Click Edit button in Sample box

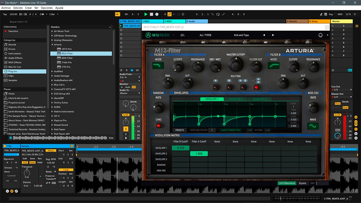point(25,158)
